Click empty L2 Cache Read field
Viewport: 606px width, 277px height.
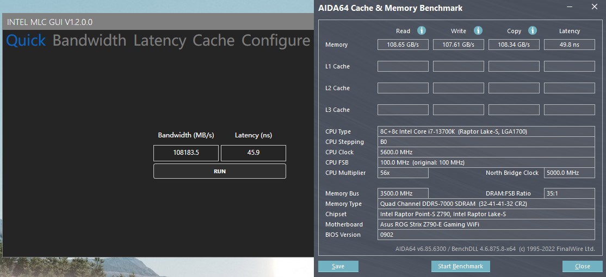(403, 88)
